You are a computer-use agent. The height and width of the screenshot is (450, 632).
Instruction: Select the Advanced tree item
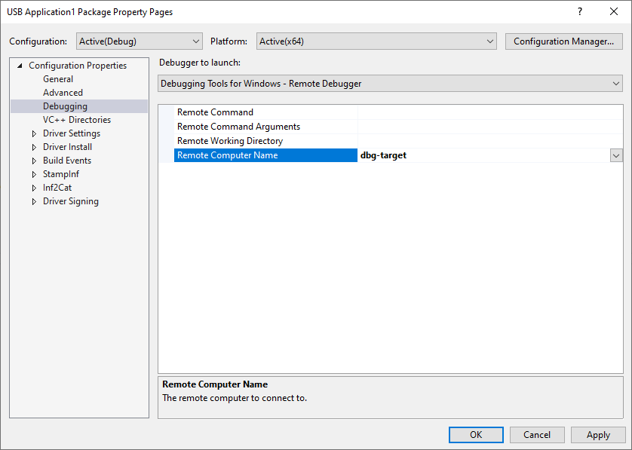tap(63, 92)
